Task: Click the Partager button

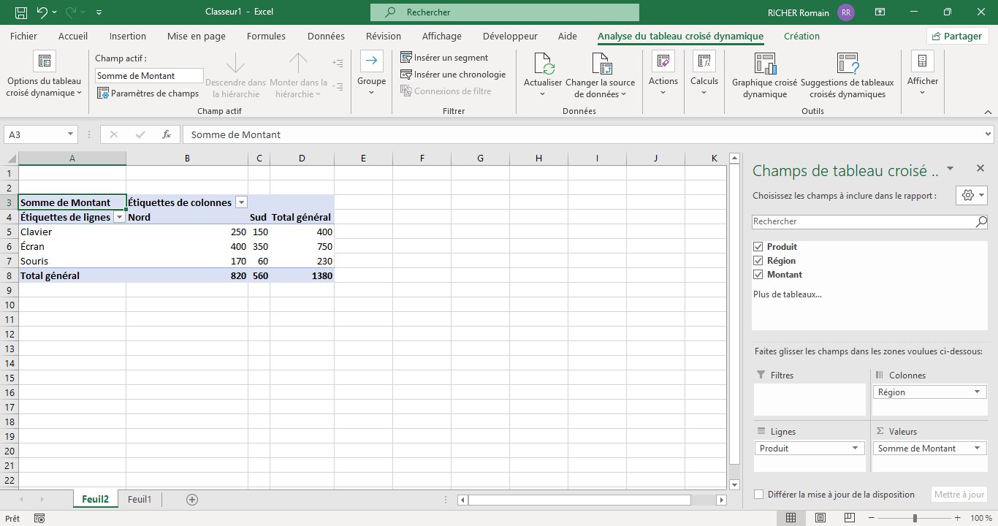Action: pyautogui.click(x=957, y=37)
